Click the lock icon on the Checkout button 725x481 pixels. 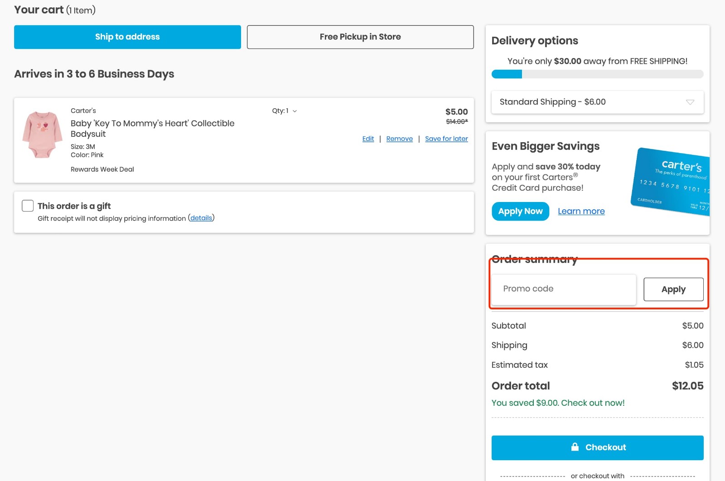[575, 447]
